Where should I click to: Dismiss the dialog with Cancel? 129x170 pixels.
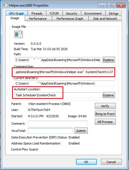point(111,162)
